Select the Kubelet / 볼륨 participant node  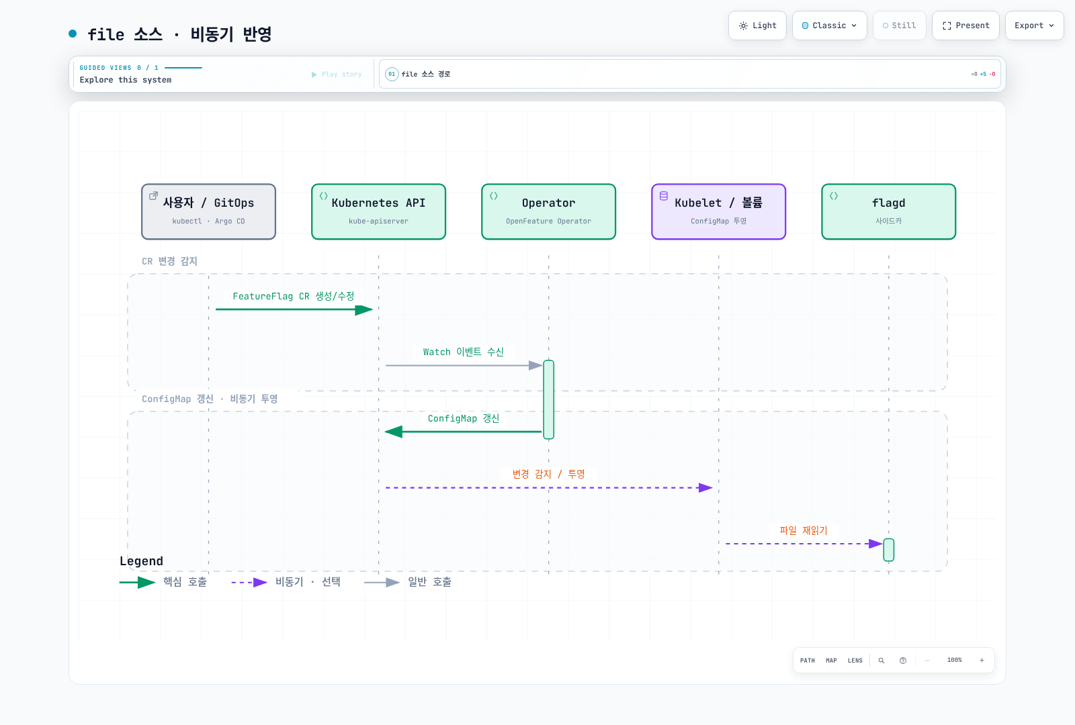click(718, 211)
